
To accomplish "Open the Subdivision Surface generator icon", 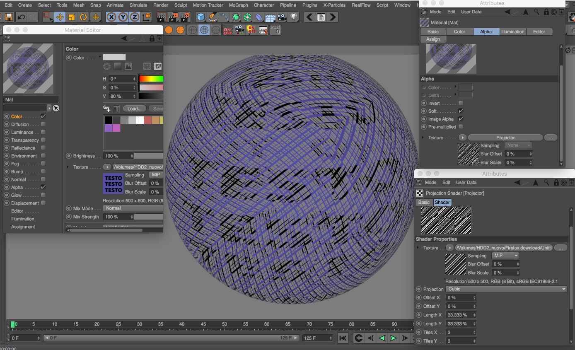I will tap(236, 17).
